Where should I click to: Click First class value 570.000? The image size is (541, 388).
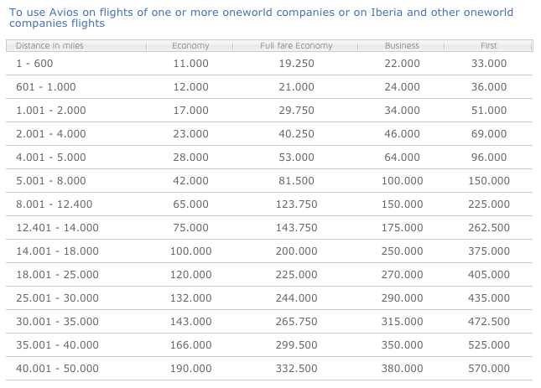click(x=489, y=369)
